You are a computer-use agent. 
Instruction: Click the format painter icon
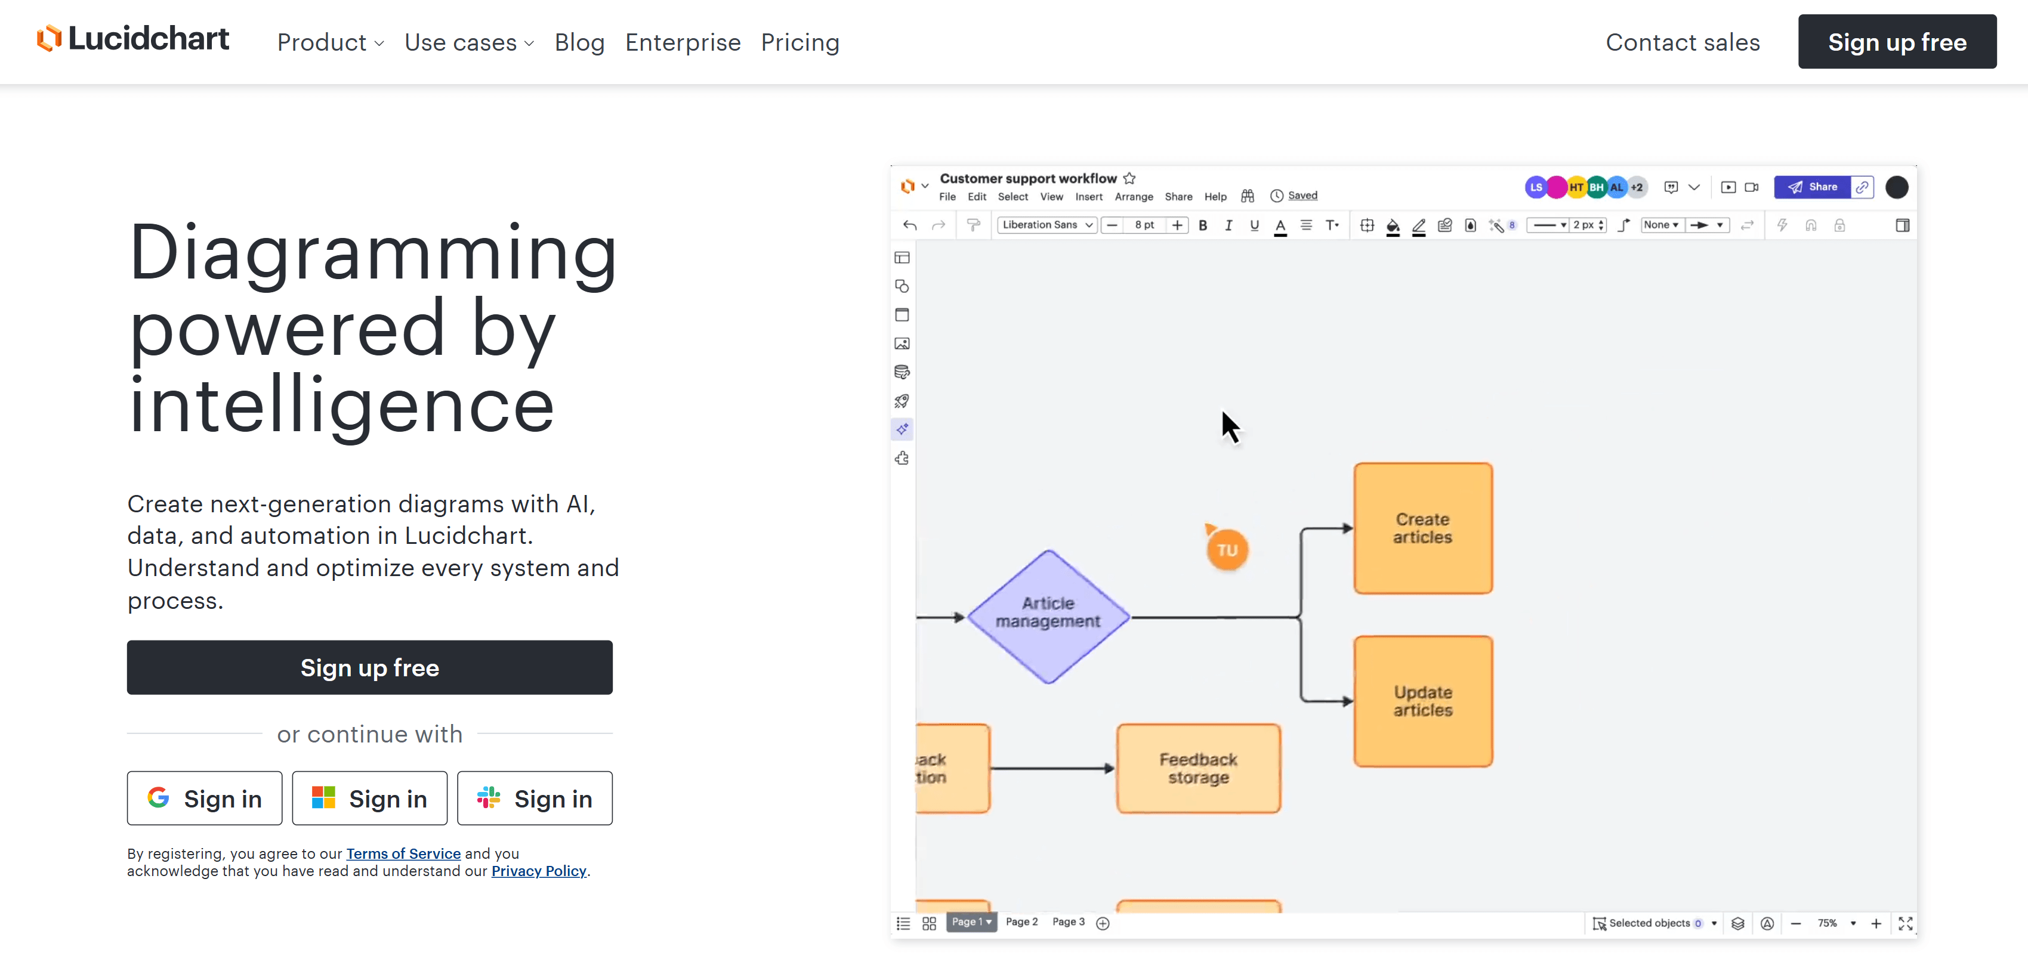click(974, 225)
